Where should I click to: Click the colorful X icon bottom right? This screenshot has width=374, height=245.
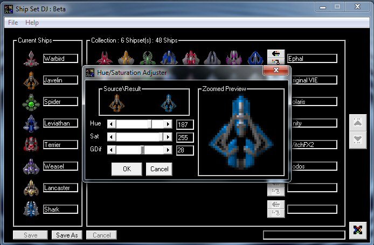[x=357, y=230]
